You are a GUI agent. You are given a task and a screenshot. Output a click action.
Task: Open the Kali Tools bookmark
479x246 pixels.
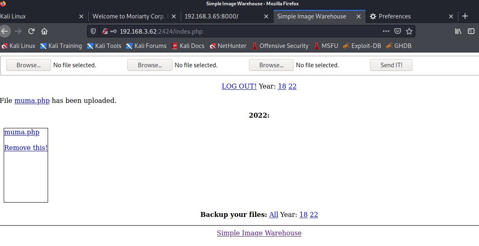104,46
